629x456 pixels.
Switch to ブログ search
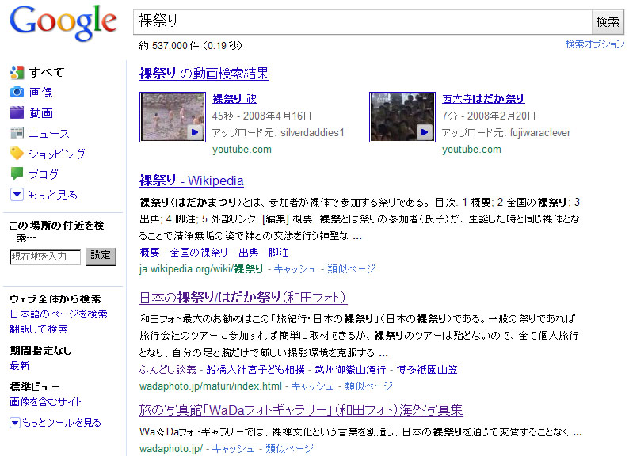pyautogui.click(x=44, y=174)
